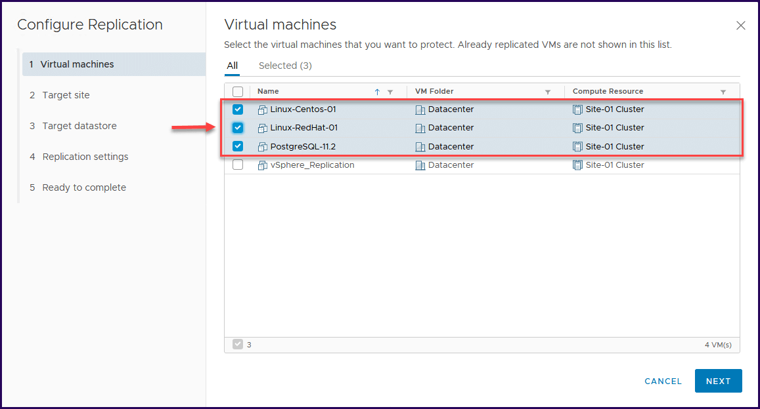Click the cluster icon in PostgreSQL-11.2 row

point(577,146)
